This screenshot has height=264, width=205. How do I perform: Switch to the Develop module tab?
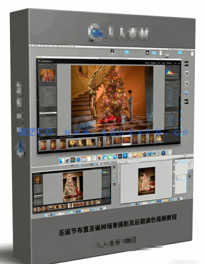coord(154,63)
